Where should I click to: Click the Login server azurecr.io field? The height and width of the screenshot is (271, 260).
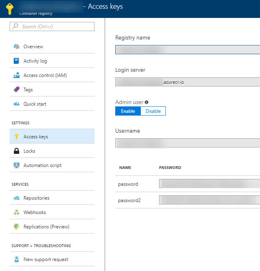[187, 82]
